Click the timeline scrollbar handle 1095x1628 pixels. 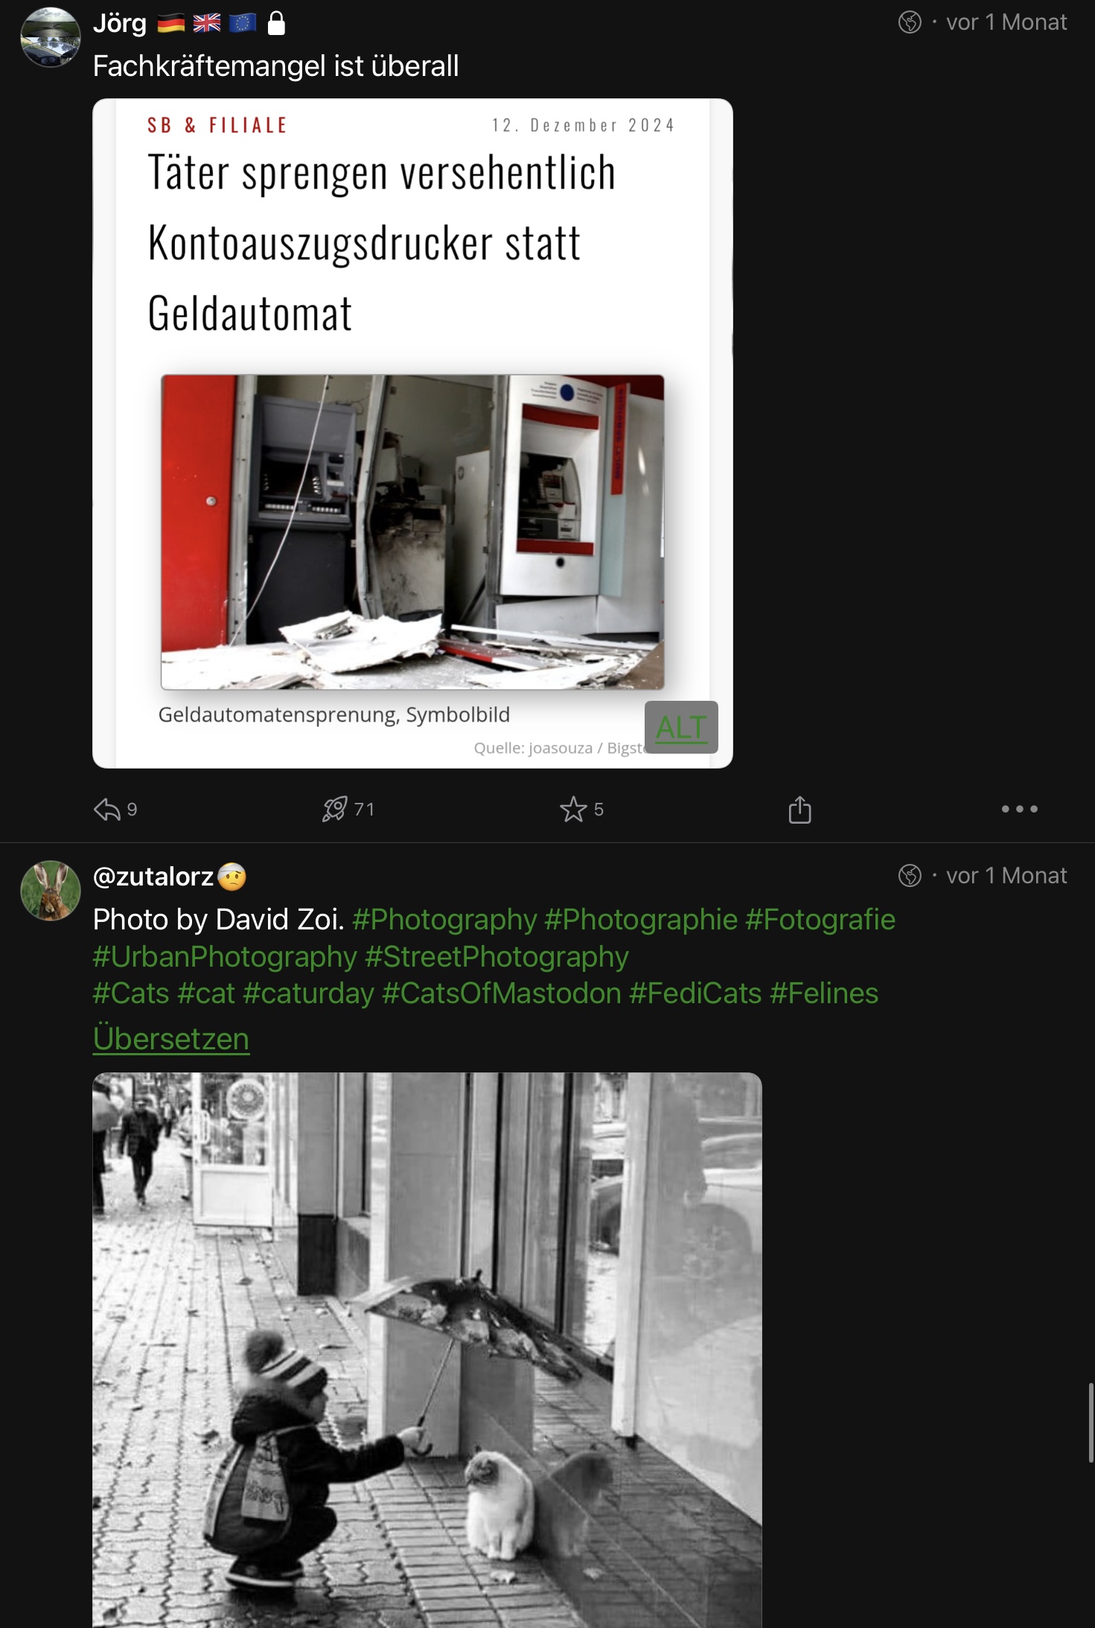coord(1091,1422)
